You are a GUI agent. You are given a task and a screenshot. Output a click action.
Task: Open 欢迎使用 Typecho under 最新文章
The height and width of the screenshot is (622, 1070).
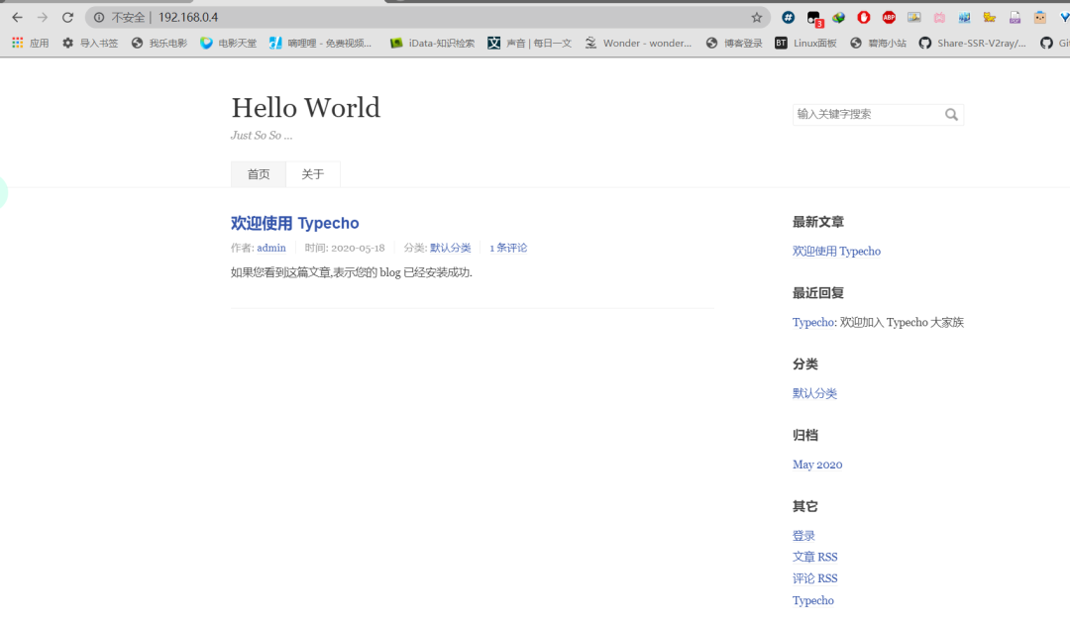(x=836, y=251)
